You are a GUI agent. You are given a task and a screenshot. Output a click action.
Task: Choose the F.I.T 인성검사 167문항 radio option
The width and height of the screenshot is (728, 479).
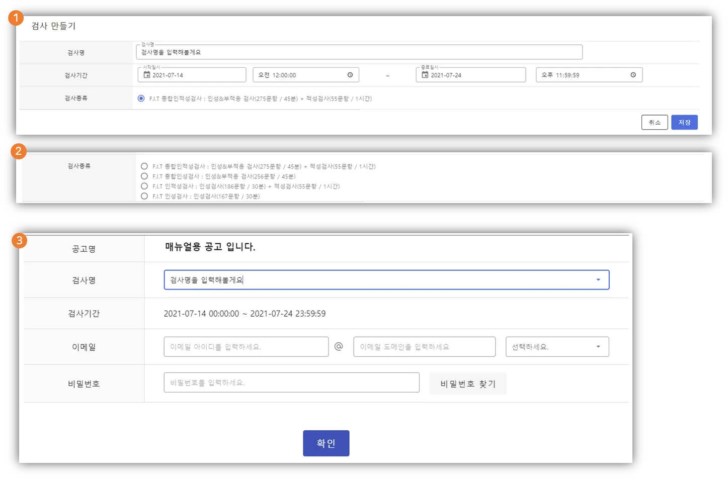tap(144, 196)
